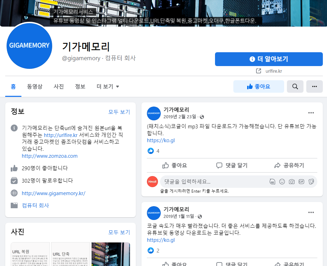This screenshot has height=266, width=327.
Task: Click the thumbs-up icon beside 290명이 좋아합니다
Action: coord(14,168)
